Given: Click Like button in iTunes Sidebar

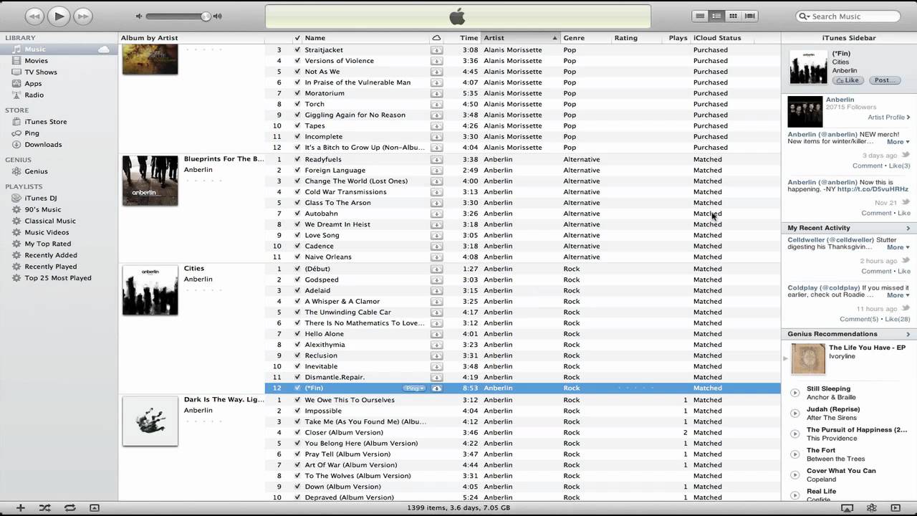Looking at the screenshot, I should pyautogui.click(x=848, y=80).
